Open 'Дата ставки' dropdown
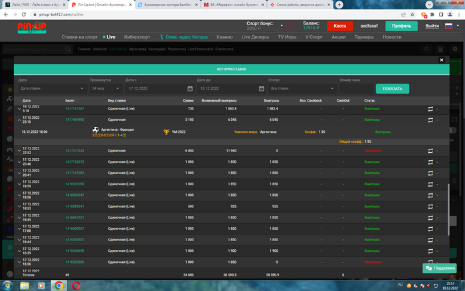Screen dimensions: 465x291 tap(52, 88)
